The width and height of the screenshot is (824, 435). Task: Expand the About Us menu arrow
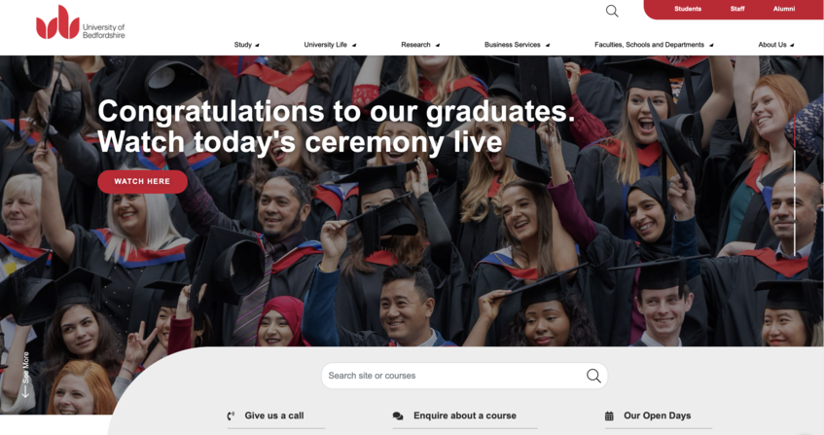pos(792,45)
